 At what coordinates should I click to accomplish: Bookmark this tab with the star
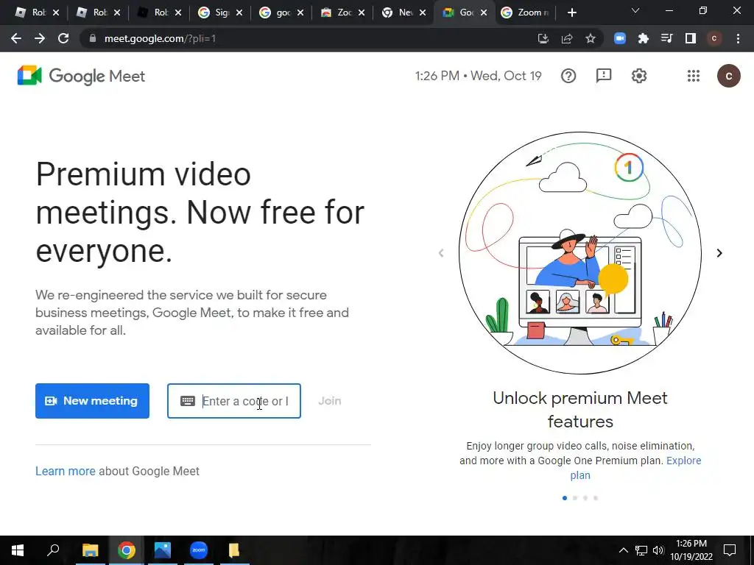click(591, 38)
